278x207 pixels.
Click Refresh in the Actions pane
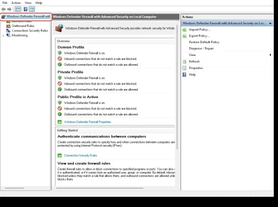coord(194,61)
